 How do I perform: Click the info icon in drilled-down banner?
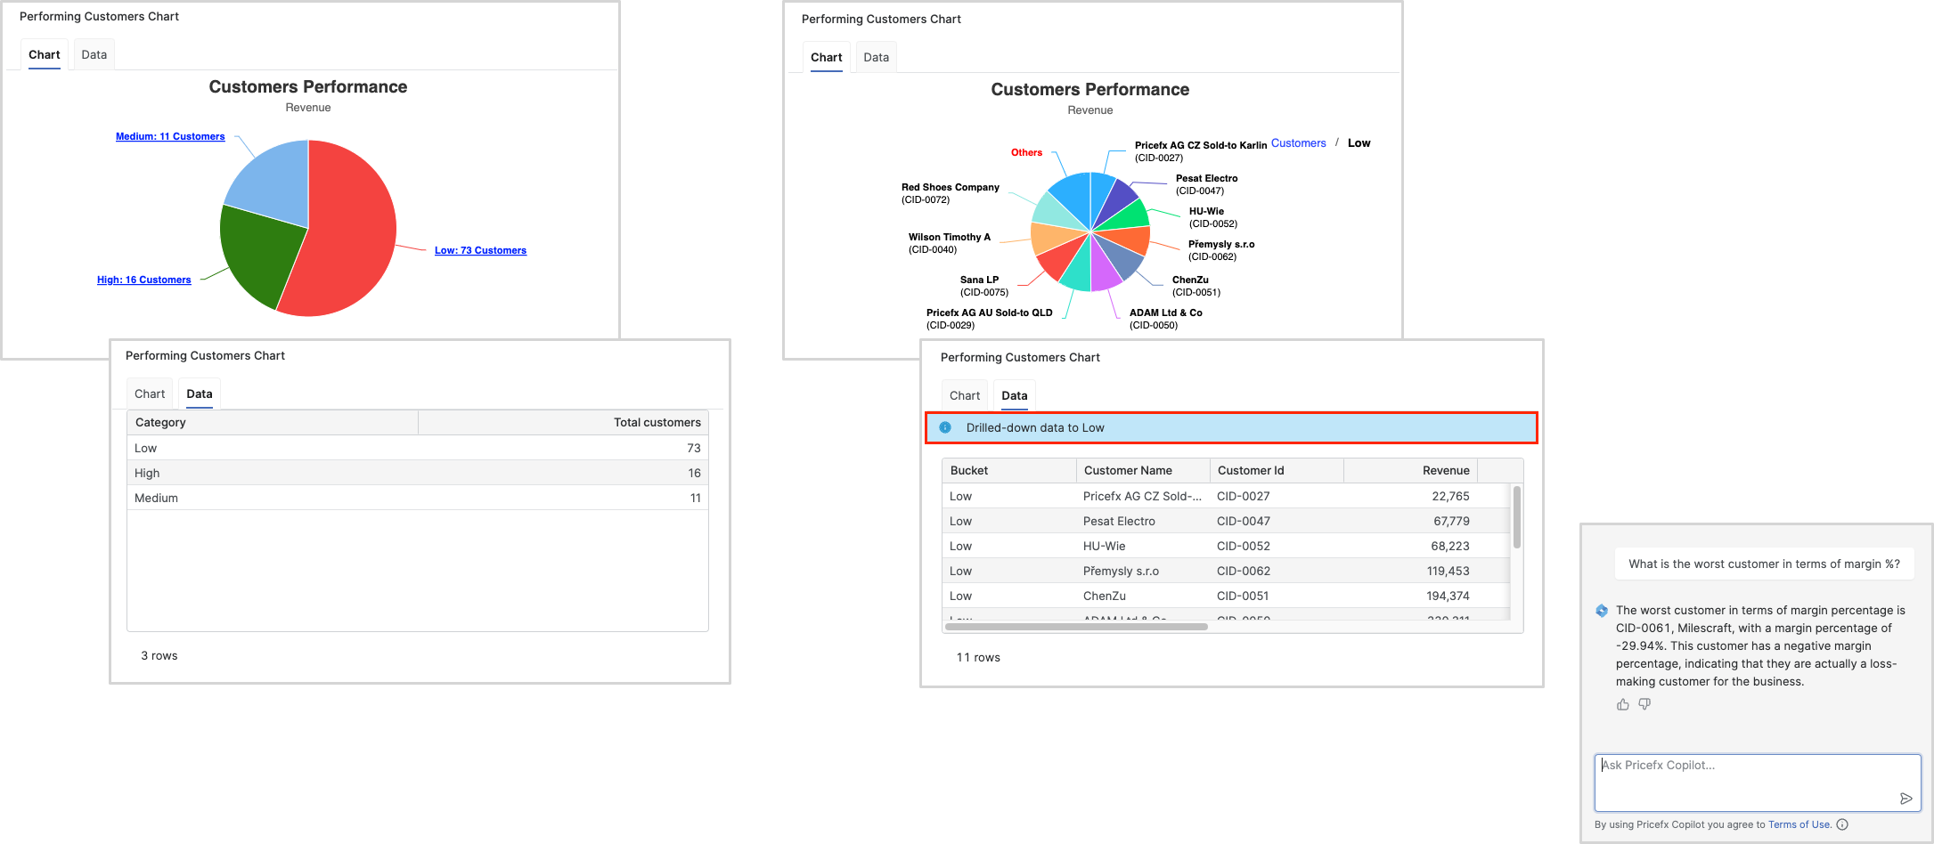tap(945, 427)
